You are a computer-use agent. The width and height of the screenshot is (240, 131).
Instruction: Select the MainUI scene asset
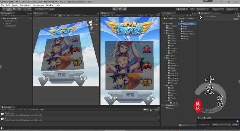[x=186, y=26]
